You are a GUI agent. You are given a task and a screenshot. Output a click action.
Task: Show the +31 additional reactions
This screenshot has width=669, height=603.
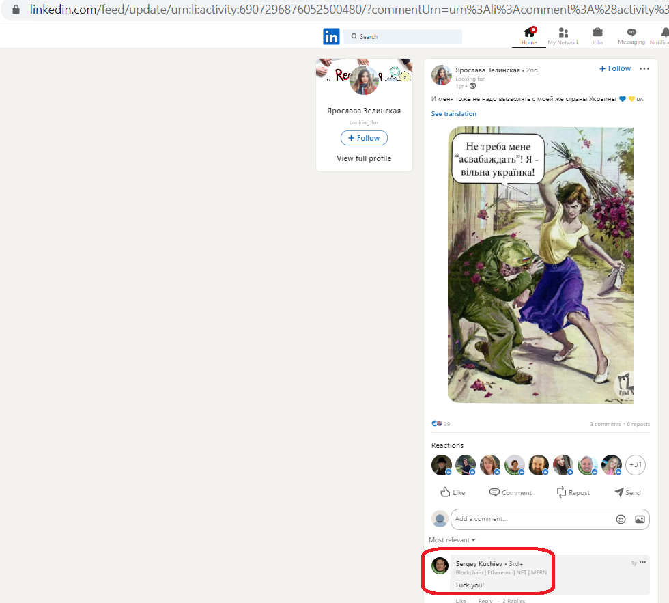pyautogui.click(x=636, y=465)
